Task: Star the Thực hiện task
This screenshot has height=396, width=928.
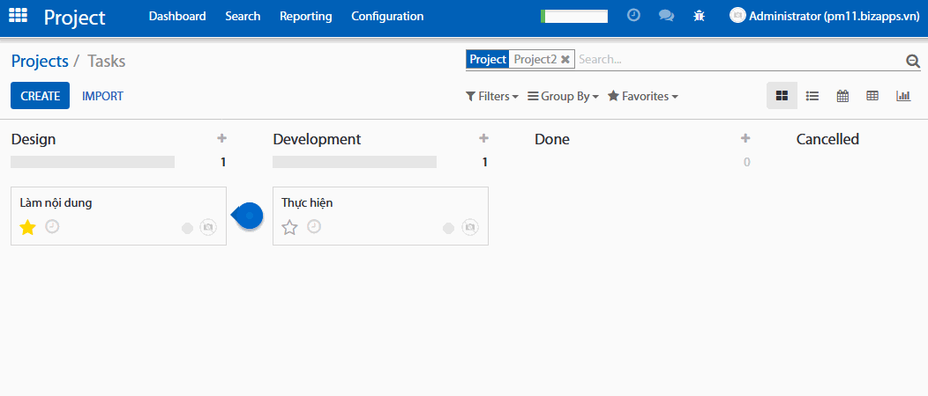Action: [289, 228]
